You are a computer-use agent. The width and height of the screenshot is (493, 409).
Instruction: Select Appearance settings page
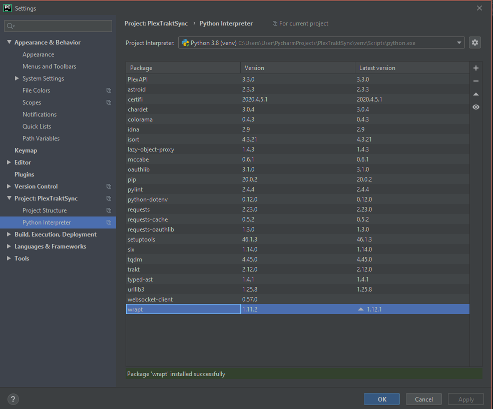pyautogui.click(x=39, y=54)
